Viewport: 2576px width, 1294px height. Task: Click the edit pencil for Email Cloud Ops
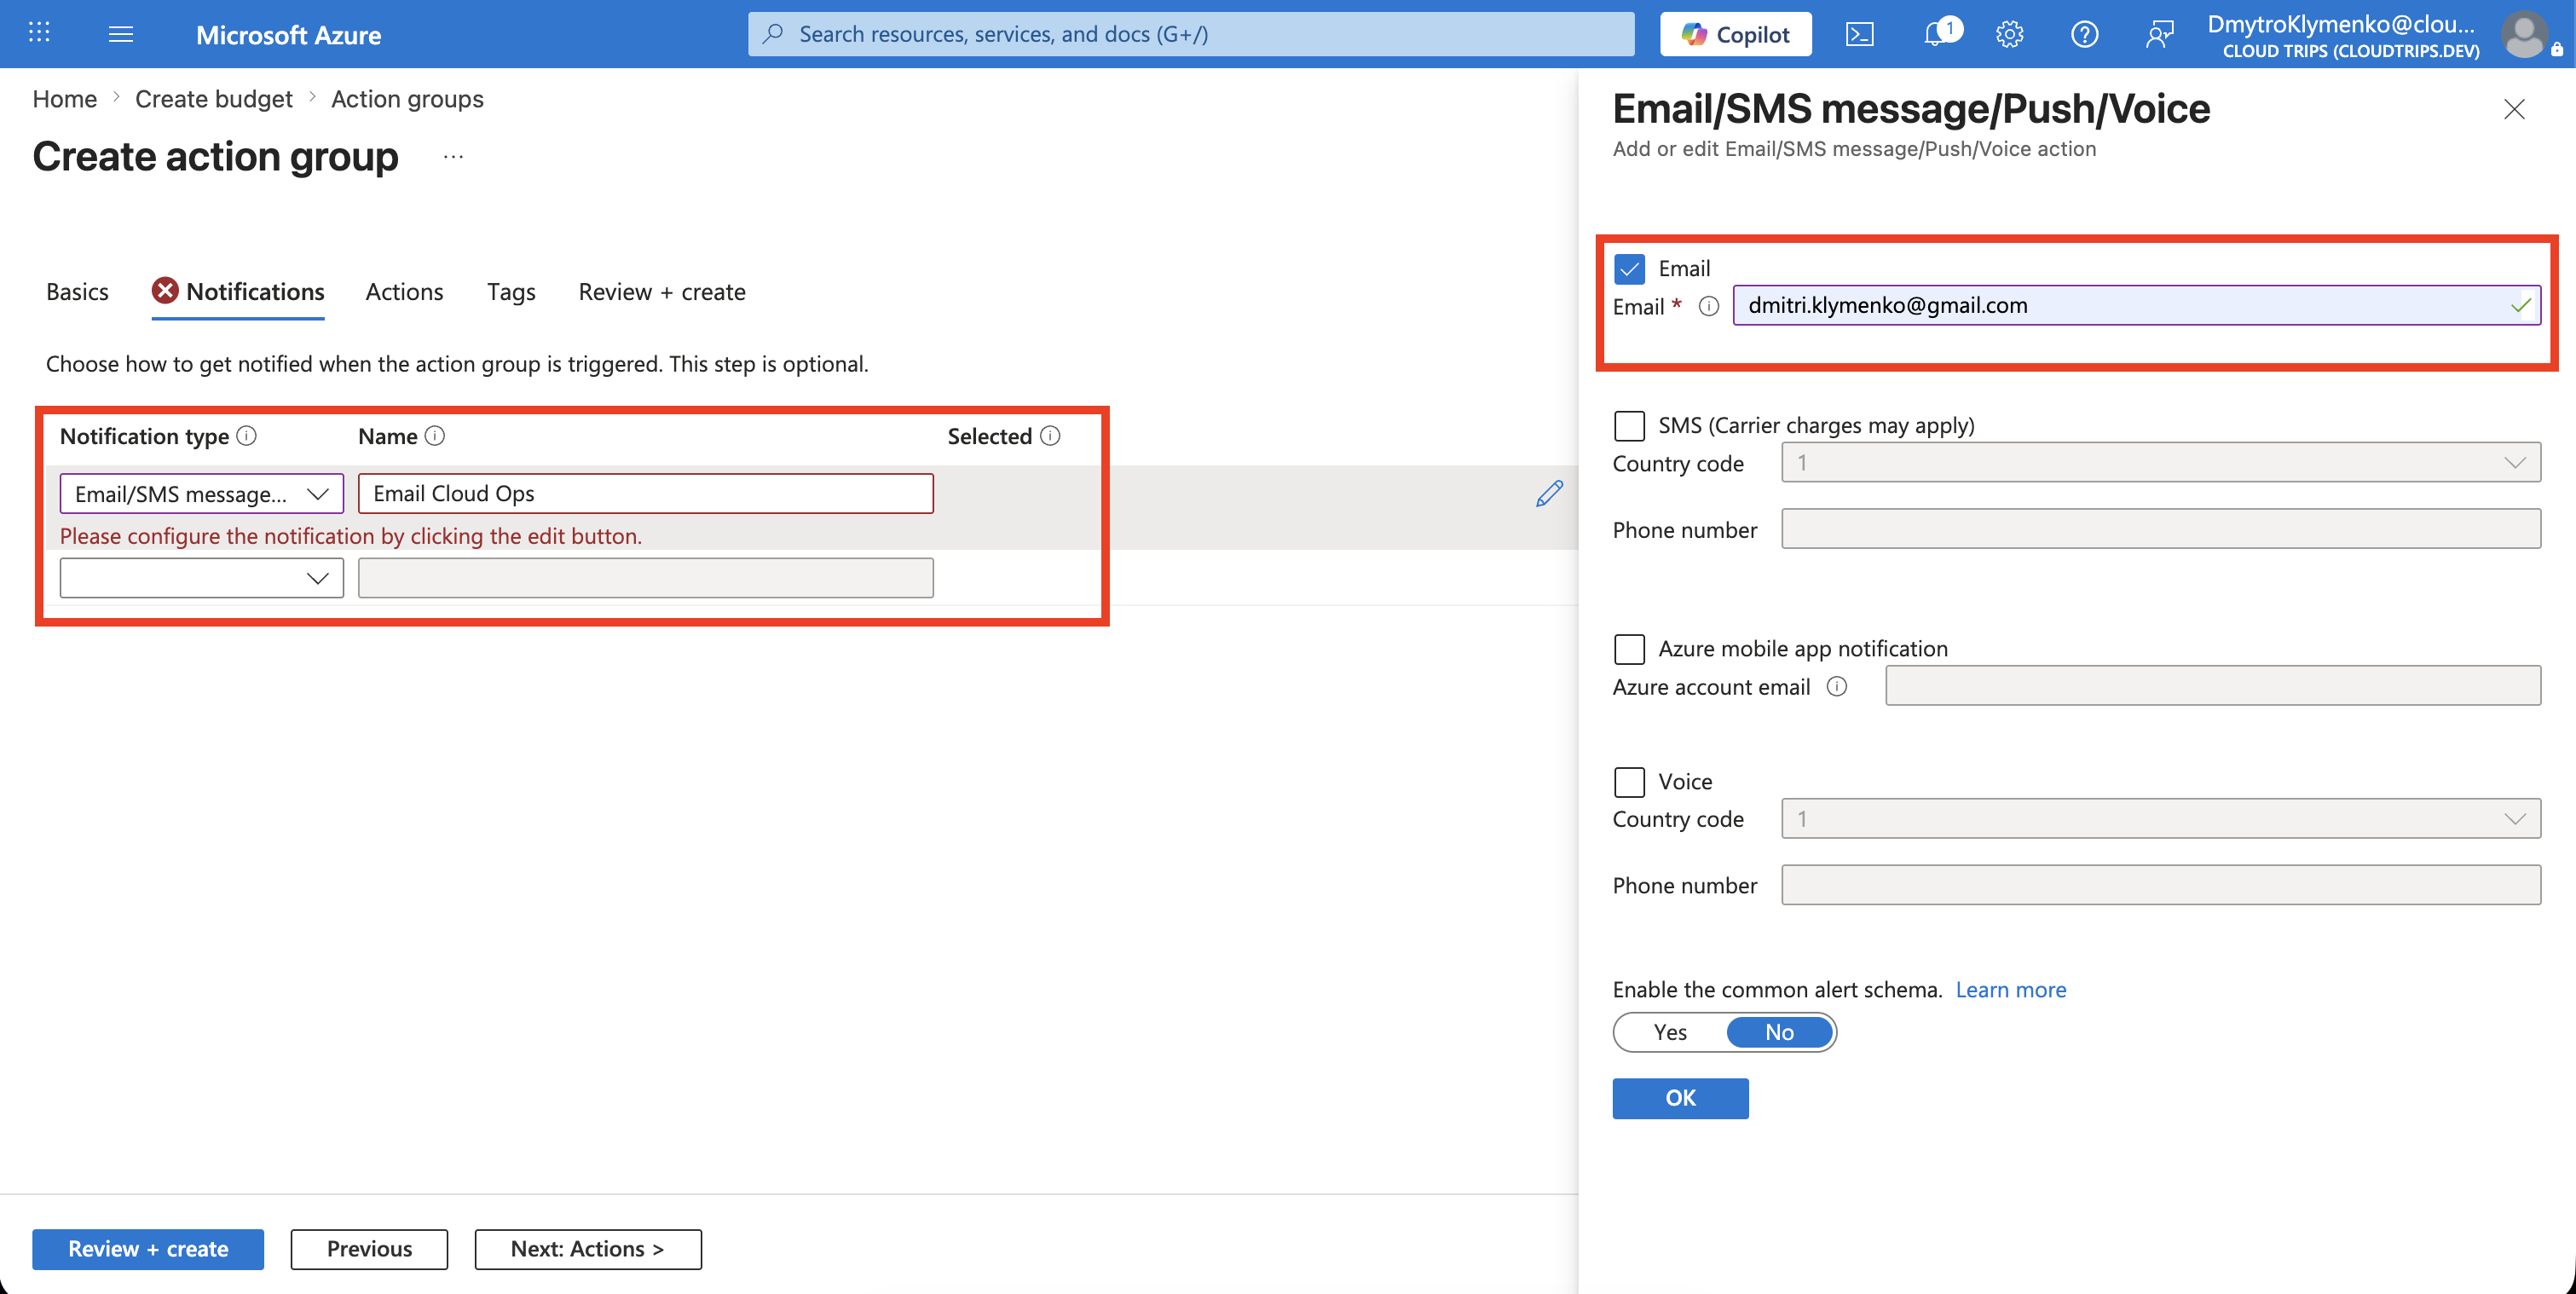tap(1549, 493)
